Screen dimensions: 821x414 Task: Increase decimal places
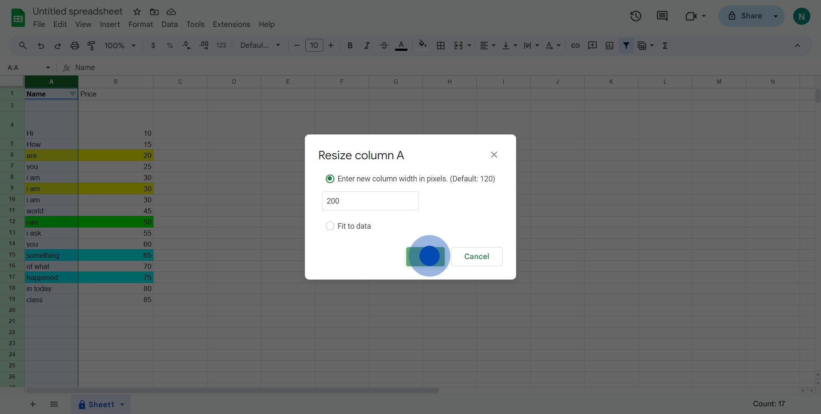(204, 45)
